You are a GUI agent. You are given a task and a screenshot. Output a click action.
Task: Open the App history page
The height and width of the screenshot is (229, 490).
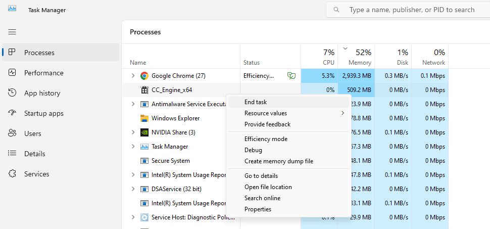coord(61,93)
